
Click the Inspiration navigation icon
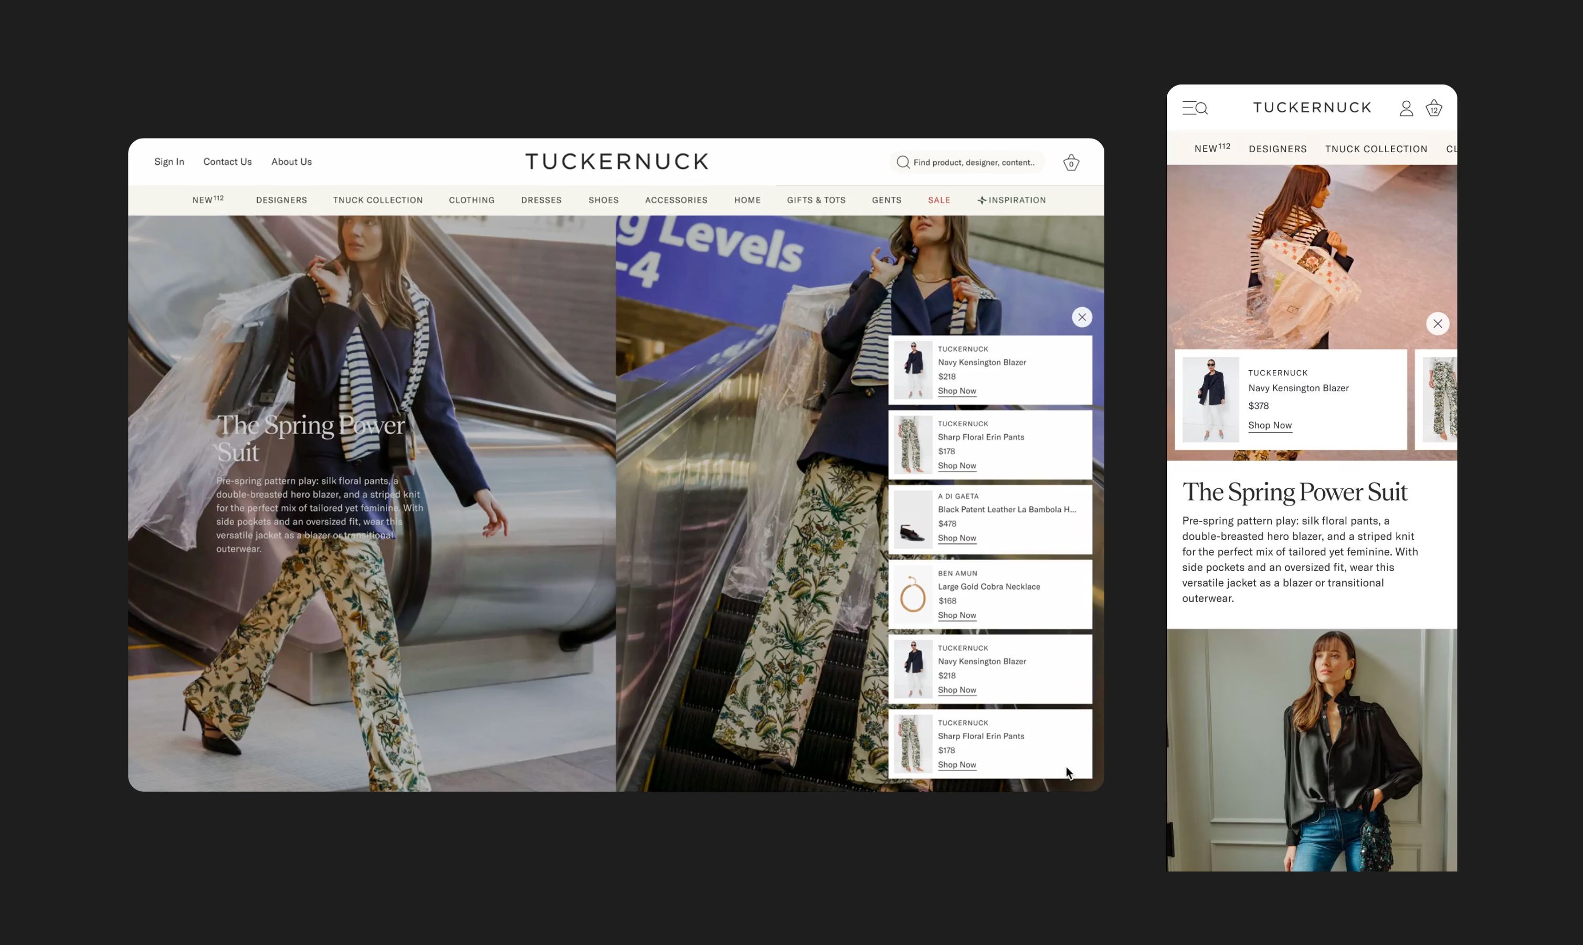(x=980, y=200)
